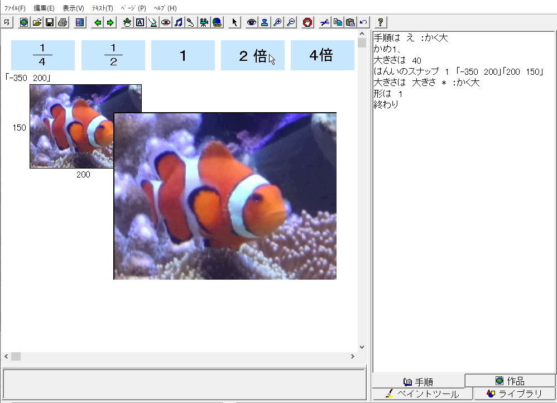Open the 編集(E) menu
This screenshot has height=403, width=557.
[x=44, y=8]
